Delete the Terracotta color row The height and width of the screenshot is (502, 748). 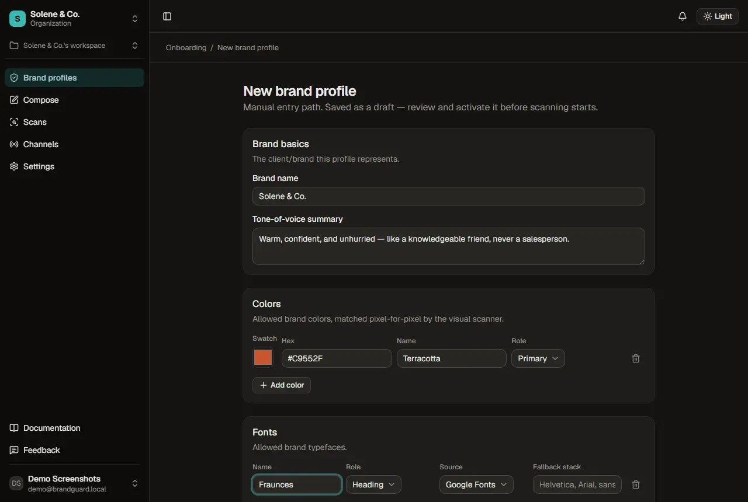click(636, 358)
